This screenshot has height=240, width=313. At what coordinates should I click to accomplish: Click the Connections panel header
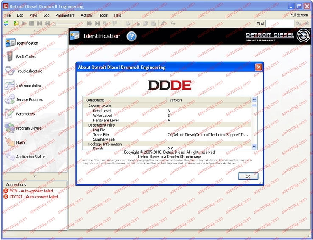tap(35, 184)
